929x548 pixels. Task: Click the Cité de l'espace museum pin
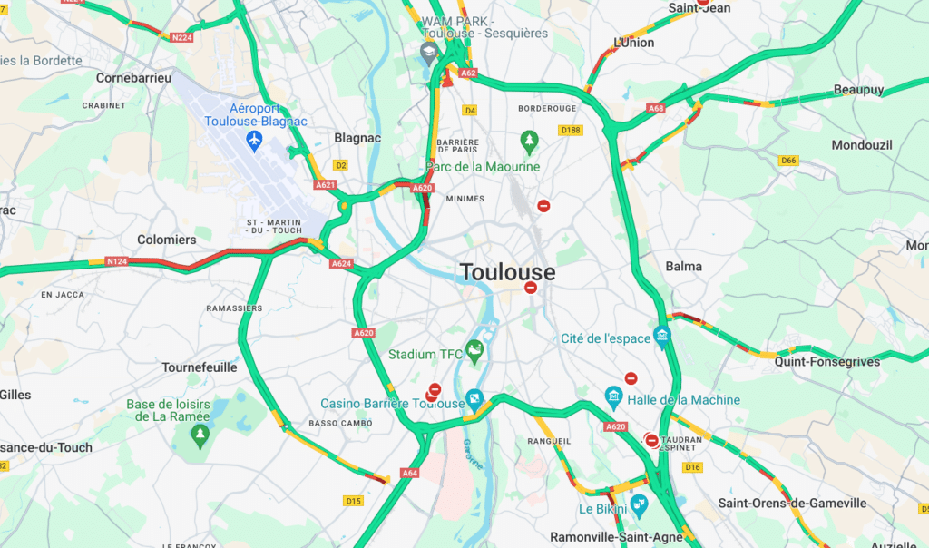pyautogui.click(x=661, y=338)
